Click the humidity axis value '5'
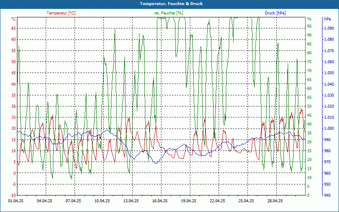The width and height of the screenshot is (339, 212). pos(308,187)
